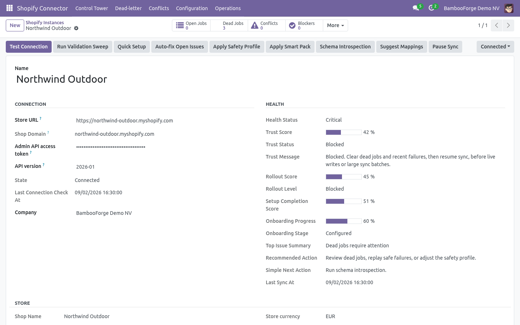520x325 pixels.
Task: Show help tooltip for API version
Action: (x=43, y=165)
